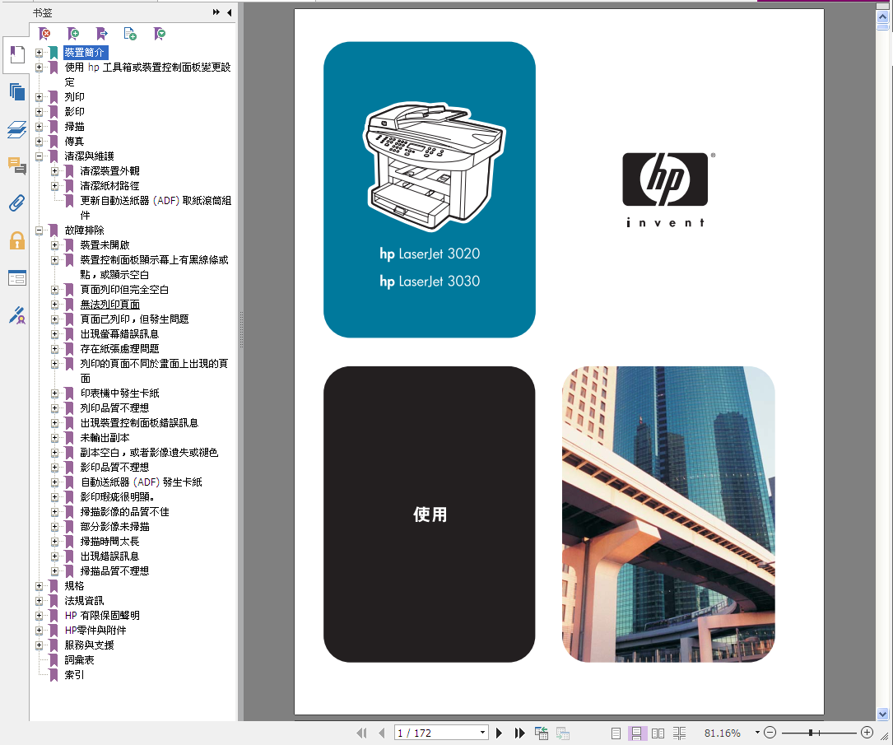This screenshot has height=745, width=893.
Task: Click the delete bookmark icon
Action: [44, 35]
